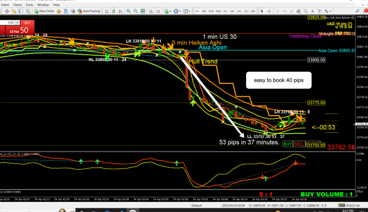Tile windows using grid icon
The width and height of the screenshot is (368, 212).
tap(142, 11)
